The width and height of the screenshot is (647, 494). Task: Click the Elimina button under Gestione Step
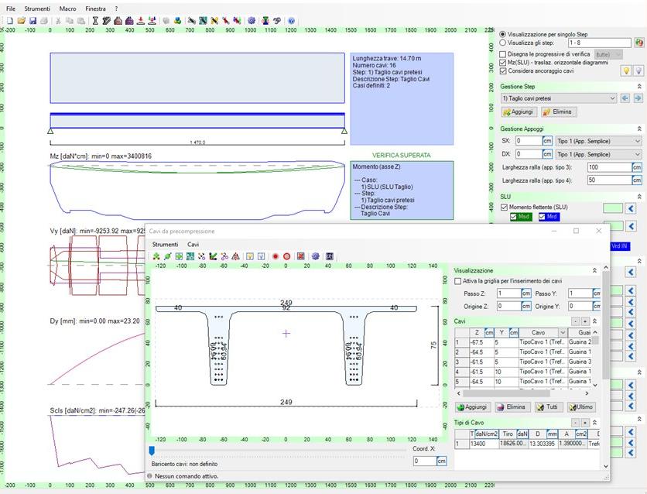point(556,111)
